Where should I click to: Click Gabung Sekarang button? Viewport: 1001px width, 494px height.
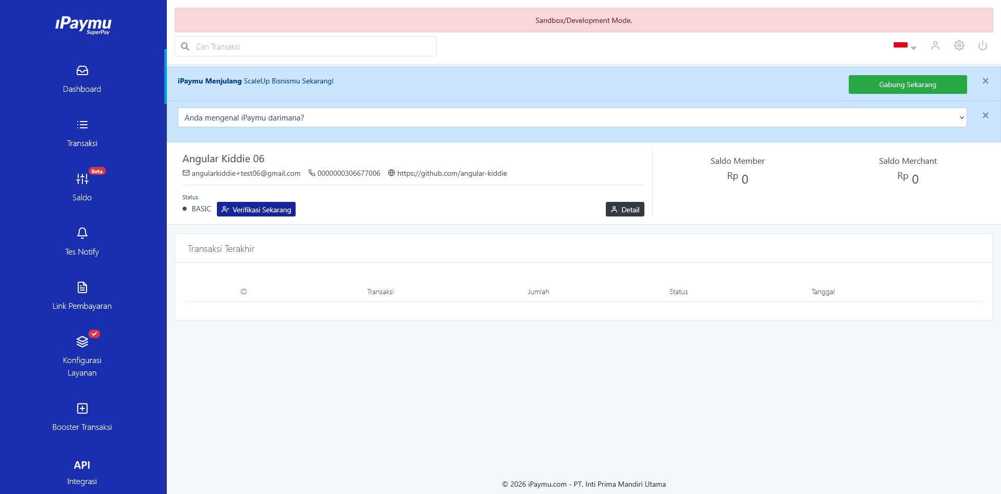(x=908, y=85)
